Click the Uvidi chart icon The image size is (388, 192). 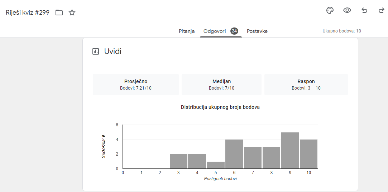[96, 51]
